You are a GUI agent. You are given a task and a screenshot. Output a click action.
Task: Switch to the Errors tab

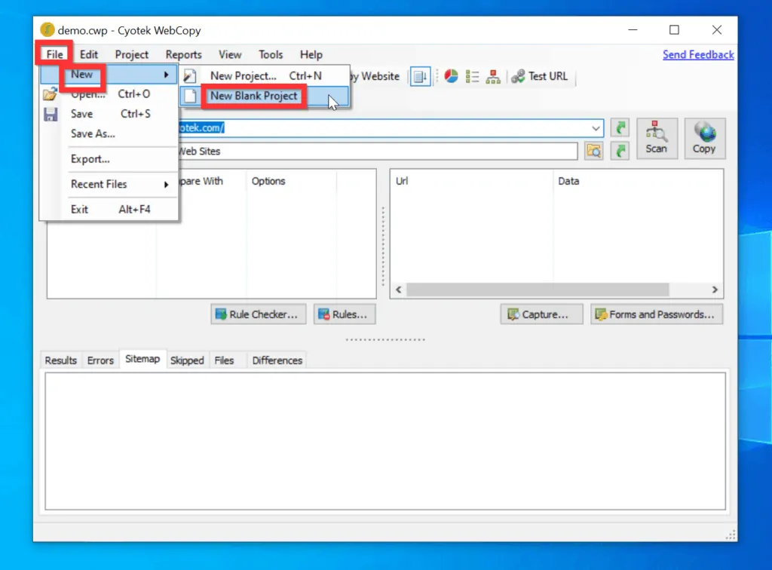(x=100, y=360)
